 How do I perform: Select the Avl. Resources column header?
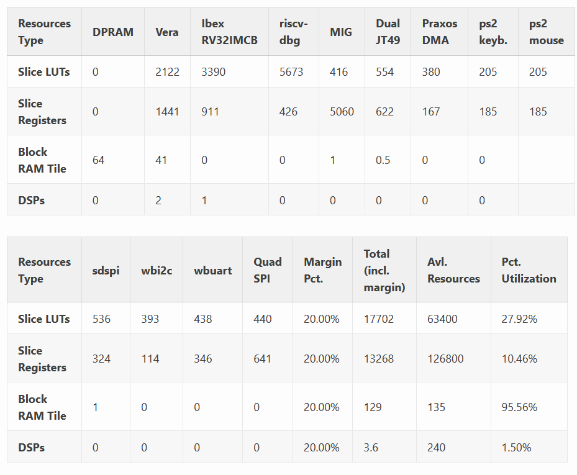click(453, 270)
